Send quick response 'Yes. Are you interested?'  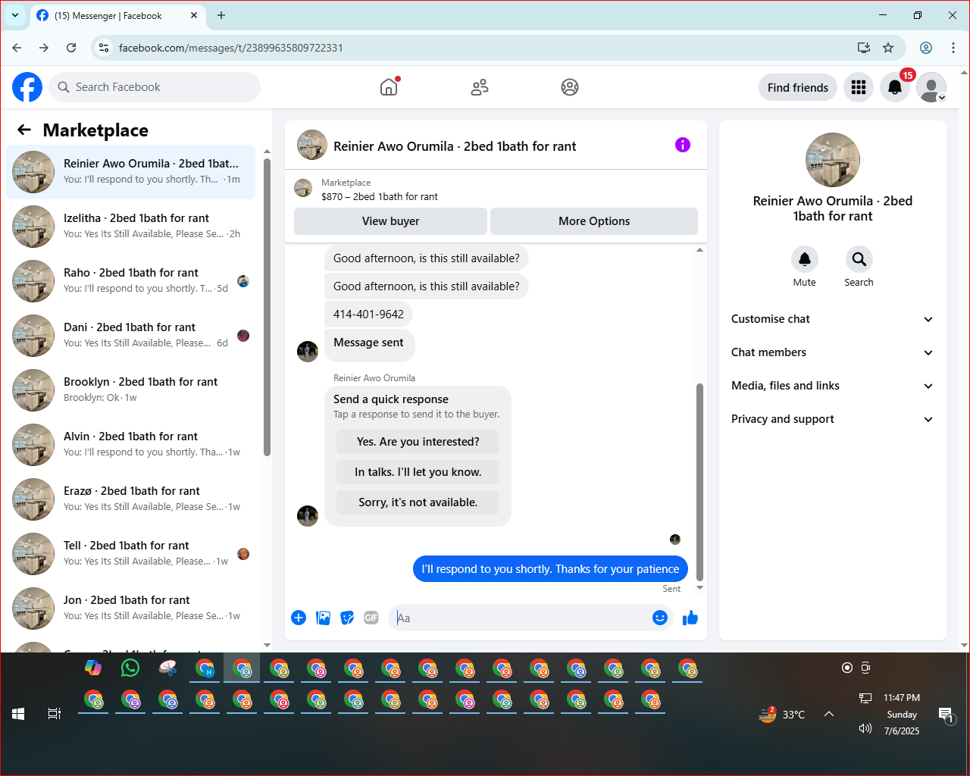(x=418, y=442)
